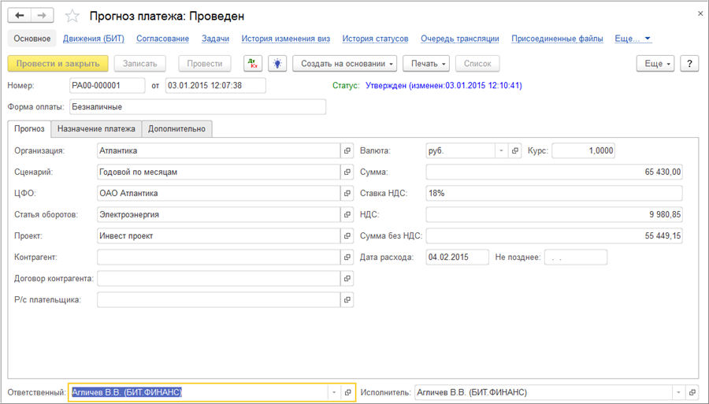Screen dimensions: 709x404
Task: Click open icon next to Статья оборотов field
Action: pyautogui.click(x=347, y=214)
